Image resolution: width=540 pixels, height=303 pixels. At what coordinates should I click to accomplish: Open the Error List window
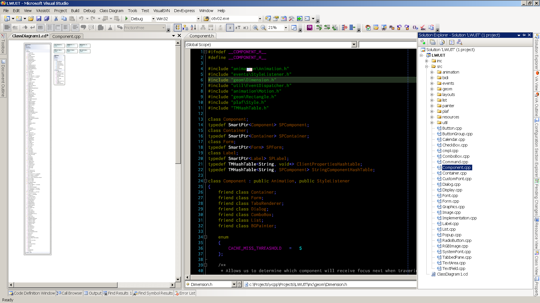point(185,293)
